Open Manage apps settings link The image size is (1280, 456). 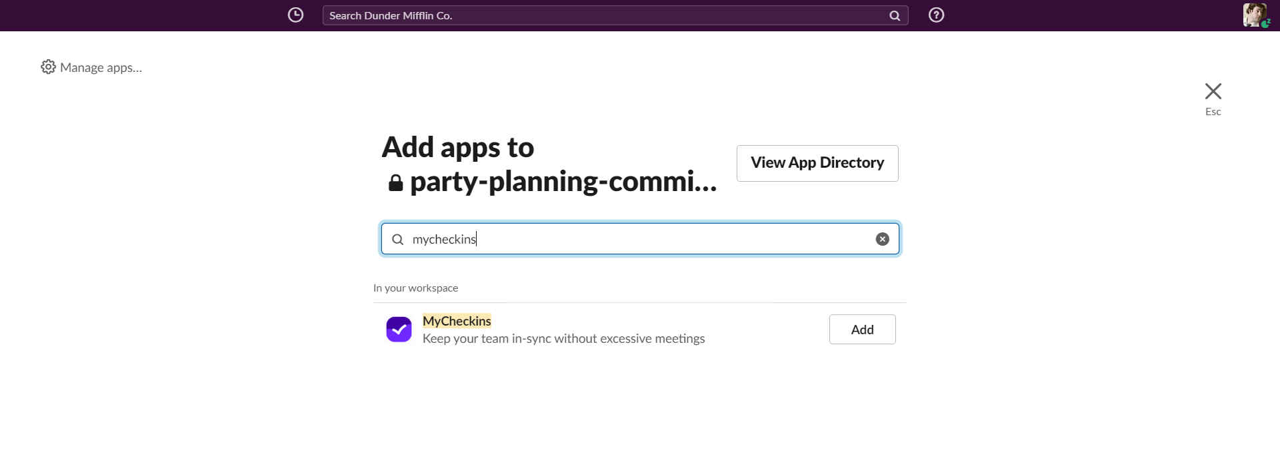click(x=92, y=67)
